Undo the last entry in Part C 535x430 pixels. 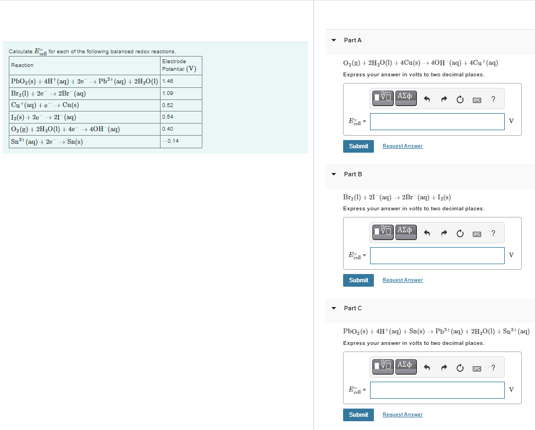point(428,367)
